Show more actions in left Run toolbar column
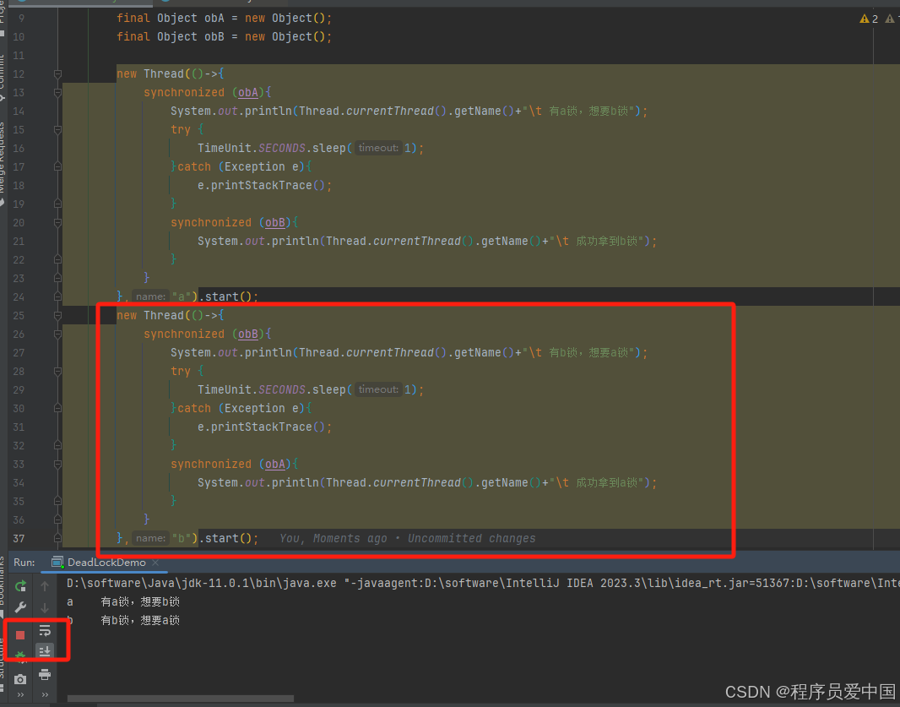Image resolution: width=900 pixels, height=707 pixels. [x=20, y=695]
